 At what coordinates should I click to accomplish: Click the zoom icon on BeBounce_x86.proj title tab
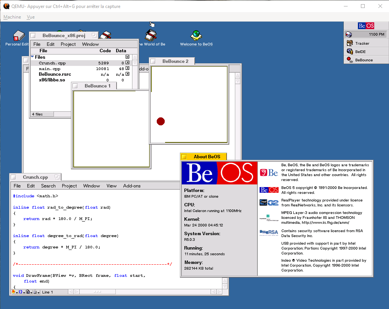94,36
